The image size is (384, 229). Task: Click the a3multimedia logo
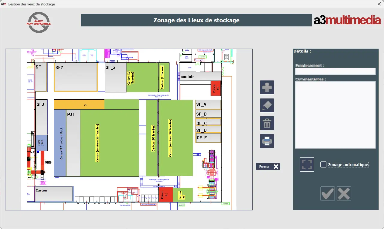pos(347,20)
